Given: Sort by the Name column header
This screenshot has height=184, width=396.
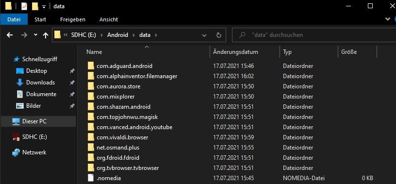Looking at the screenshot, I should pos(94,52).
